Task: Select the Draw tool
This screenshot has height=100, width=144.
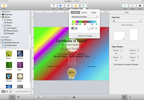Action: point(68,6)
